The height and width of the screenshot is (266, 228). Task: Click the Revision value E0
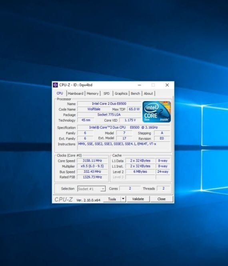pos(162,138)
